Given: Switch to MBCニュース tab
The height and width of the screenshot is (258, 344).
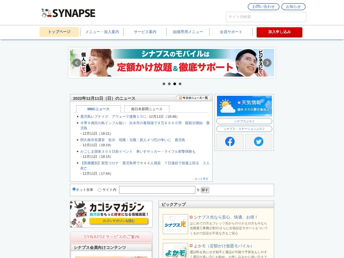Looking at the screenshot, I should click(x=98, y=109).
